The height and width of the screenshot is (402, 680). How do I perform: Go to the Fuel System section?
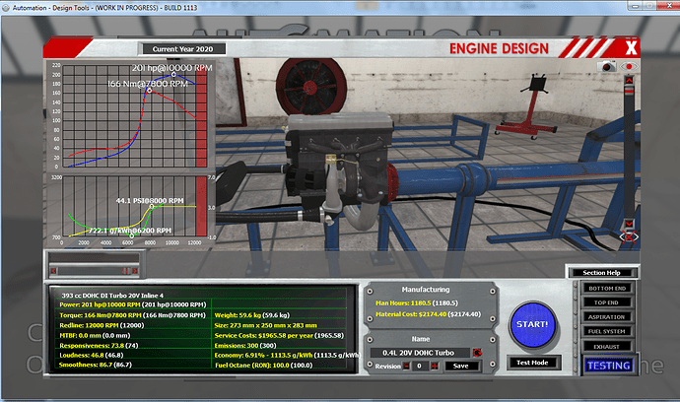pos(607,331)
